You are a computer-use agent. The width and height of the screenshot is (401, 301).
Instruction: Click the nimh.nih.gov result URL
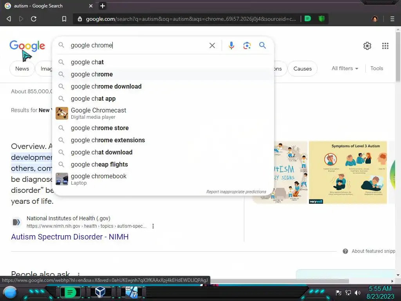pos(87,226)
